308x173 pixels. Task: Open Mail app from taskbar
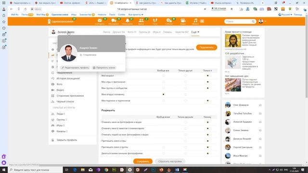[90, 170]
